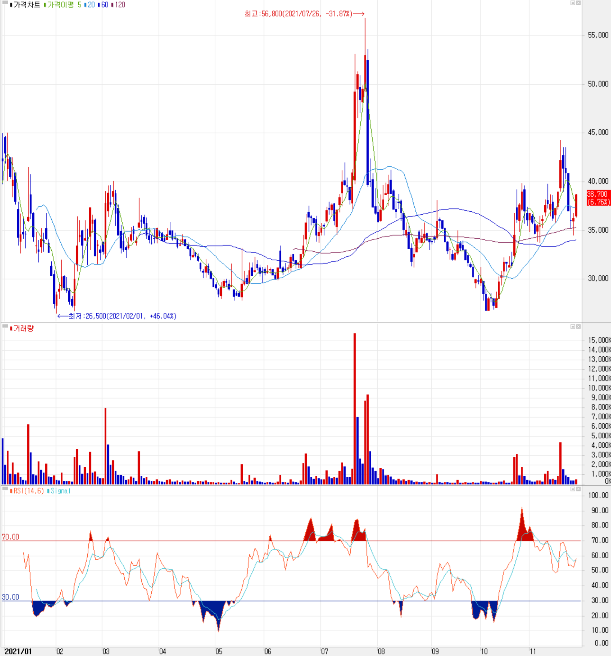Click the gray handle beside 가격차트 legend

5,3
